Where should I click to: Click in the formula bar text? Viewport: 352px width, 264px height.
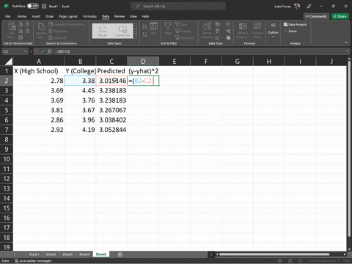(x=199, y=51)
